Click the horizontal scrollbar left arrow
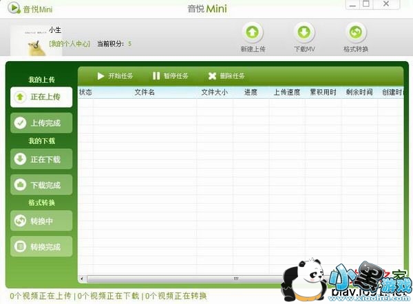The width and height of the screenshot is (413, 304). 82,279
